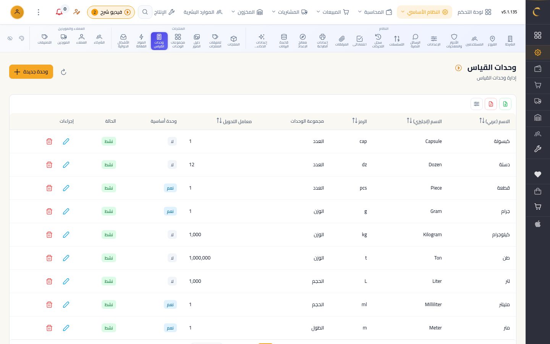Open Products (المنتجات) cube icon
This screenshot has width=550, height=344.
(x=234, y=41)
